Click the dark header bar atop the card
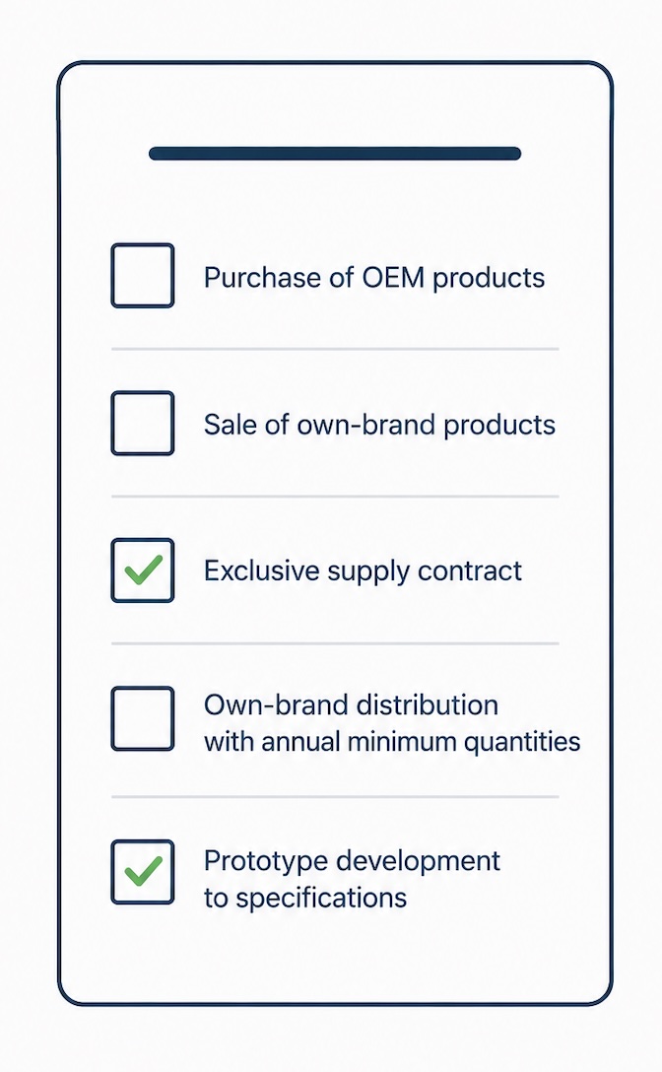 tap(335, 153)
